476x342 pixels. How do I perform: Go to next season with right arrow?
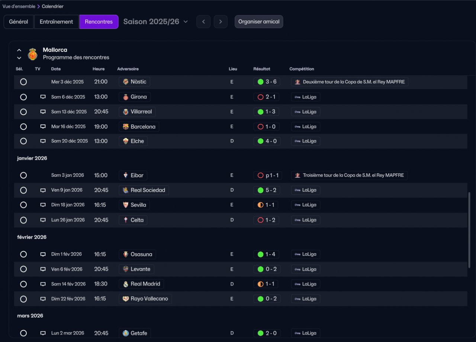click(221, 22)
